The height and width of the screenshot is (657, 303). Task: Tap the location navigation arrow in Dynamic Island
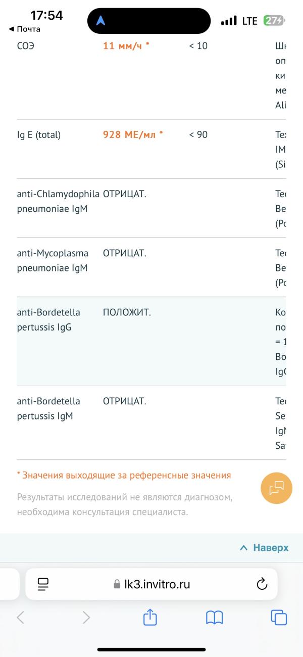(x=101, y=21)
